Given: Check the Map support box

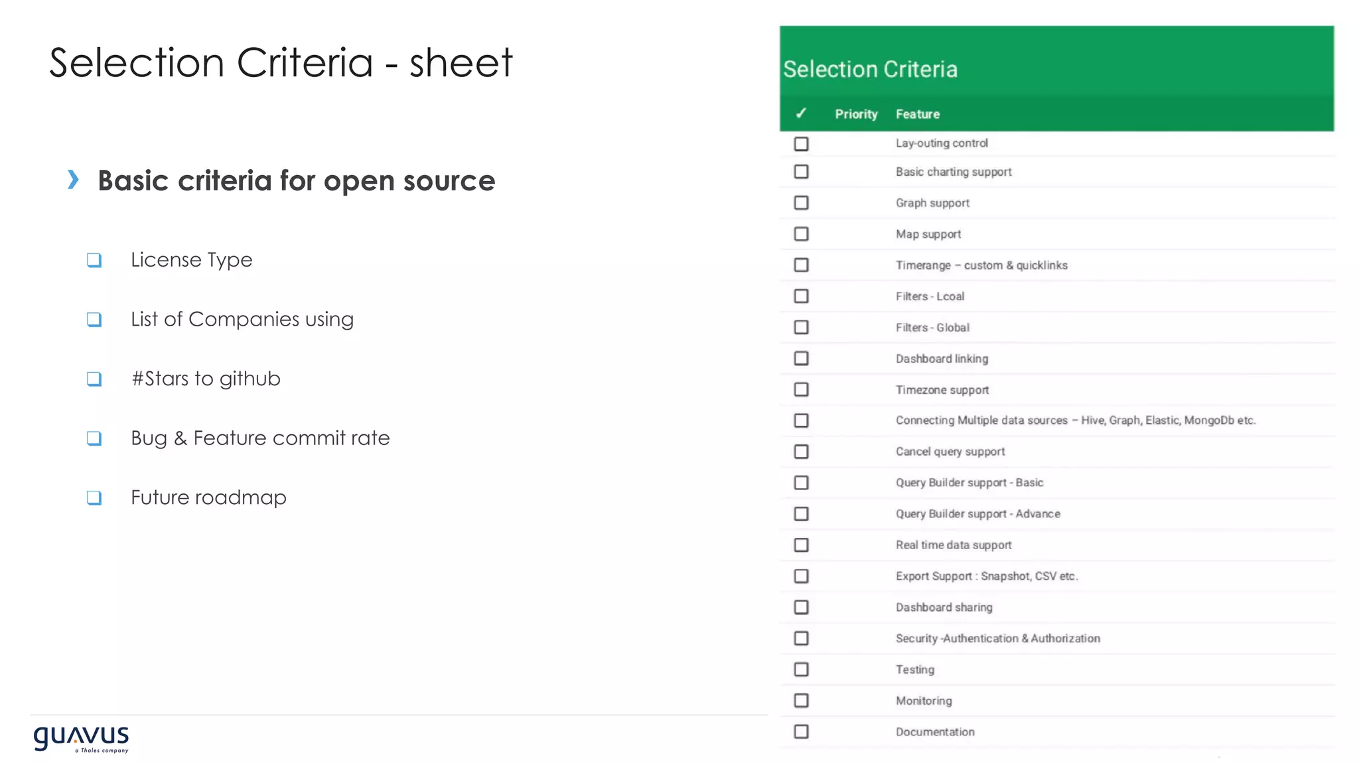Looking at the screenshot, I should pyautogui.click(x=801, y=234).
